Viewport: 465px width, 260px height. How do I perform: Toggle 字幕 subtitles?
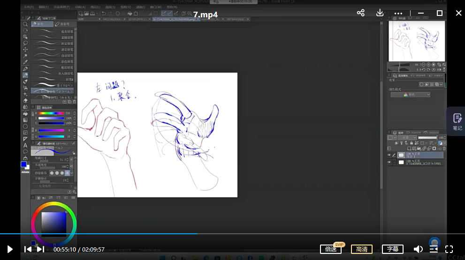pyautogui.click(x=392, y=249)
